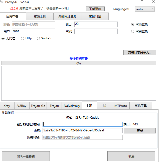Open the Trojan-Go protocol tab
Viewport: 159px width, 162px height.
(38, 106)
